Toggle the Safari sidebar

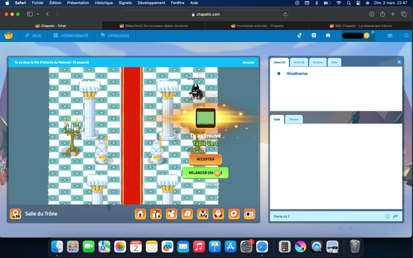[30, 14]
